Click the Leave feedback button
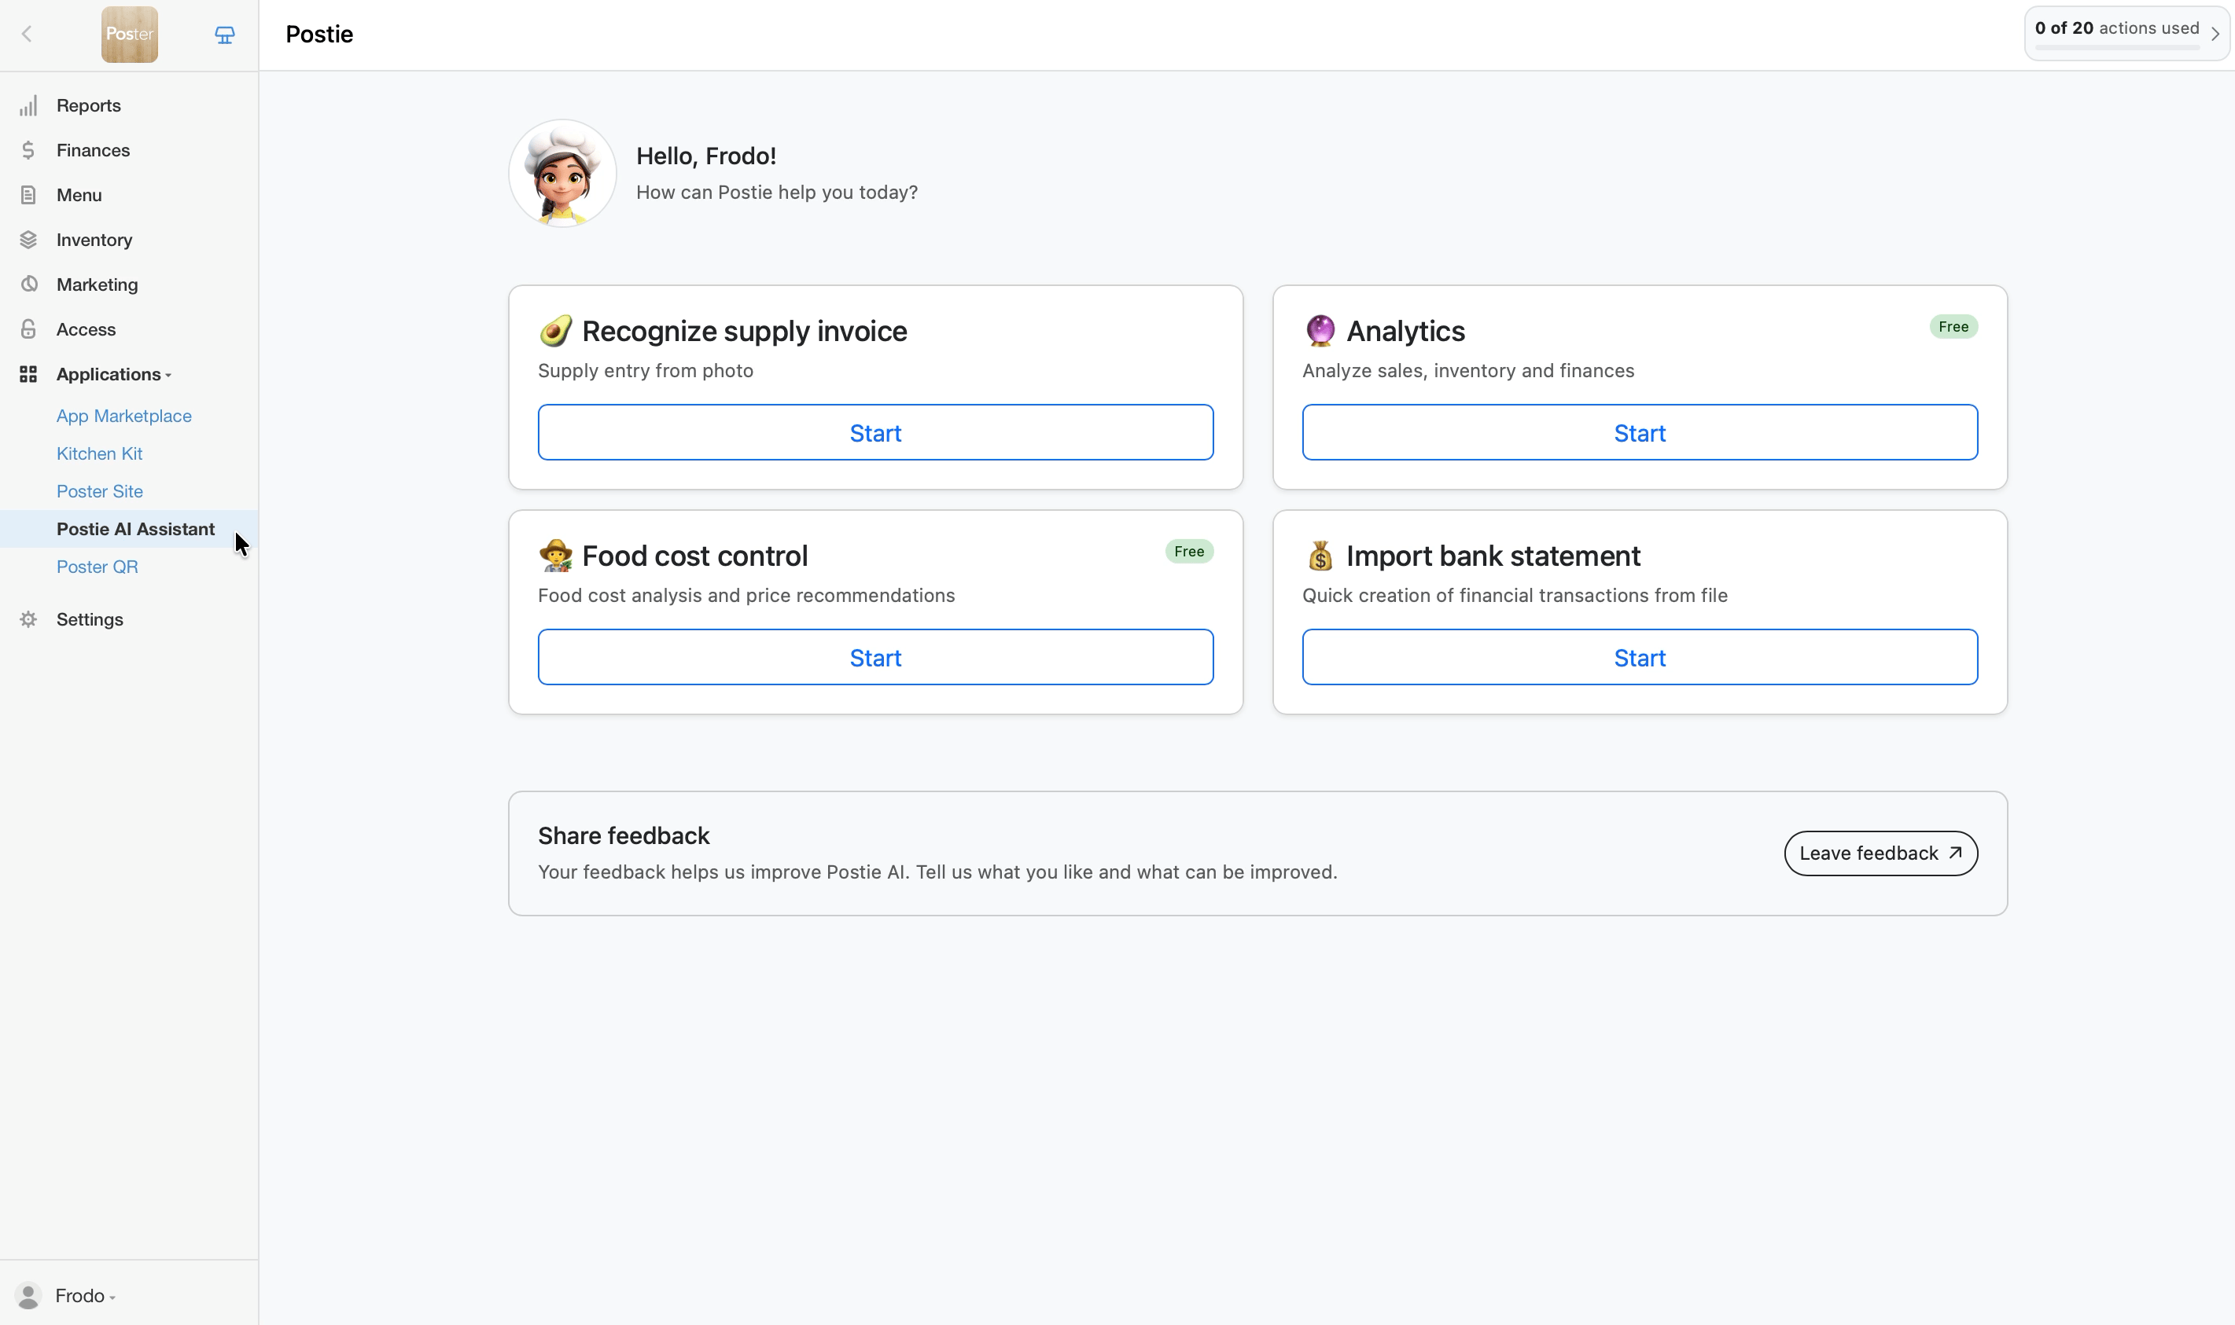This screenshot has width=2235, height=1325. (1880, 853)
